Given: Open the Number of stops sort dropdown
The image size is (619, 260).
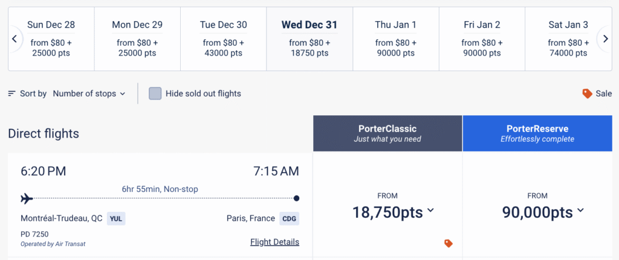Looking at the screenshot, I should point(89,94).
